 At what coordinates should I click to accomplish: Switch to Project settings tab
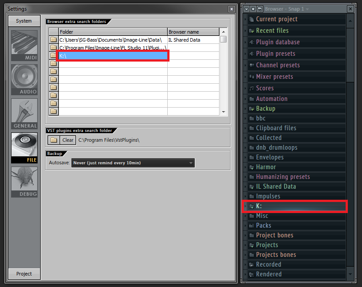(24, 274)
